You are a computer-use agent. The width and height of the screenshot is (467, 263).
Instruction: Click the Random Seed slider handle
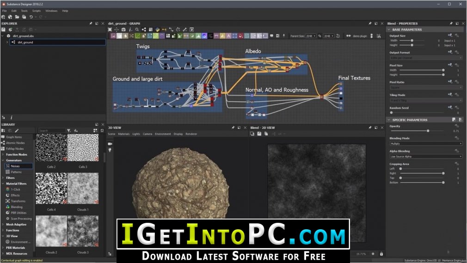tap(391, 113)
